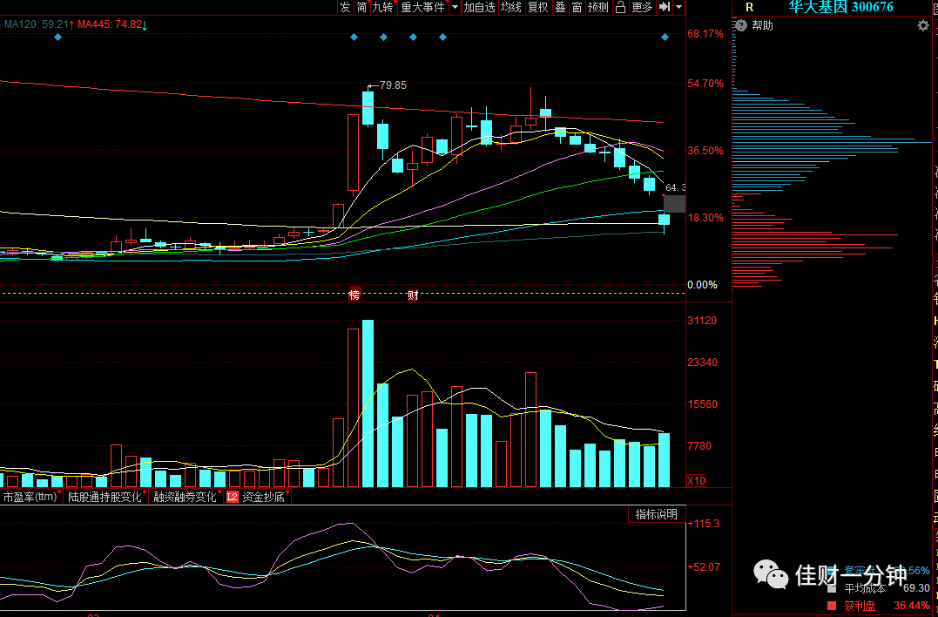938x617 pixels.
Task: Click the L2 badge beside 资金抄底
Action: point(233,497)
